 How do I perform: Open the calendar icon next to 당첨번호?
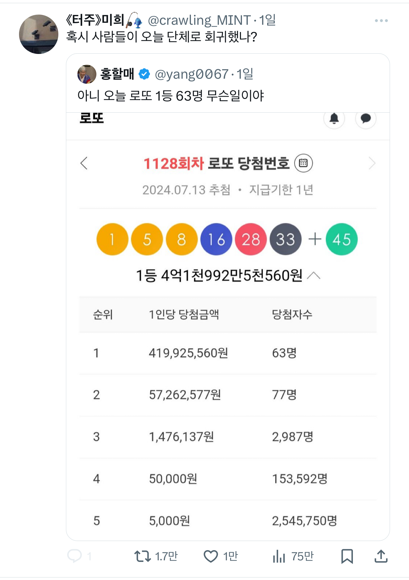[x=303, y=163]
